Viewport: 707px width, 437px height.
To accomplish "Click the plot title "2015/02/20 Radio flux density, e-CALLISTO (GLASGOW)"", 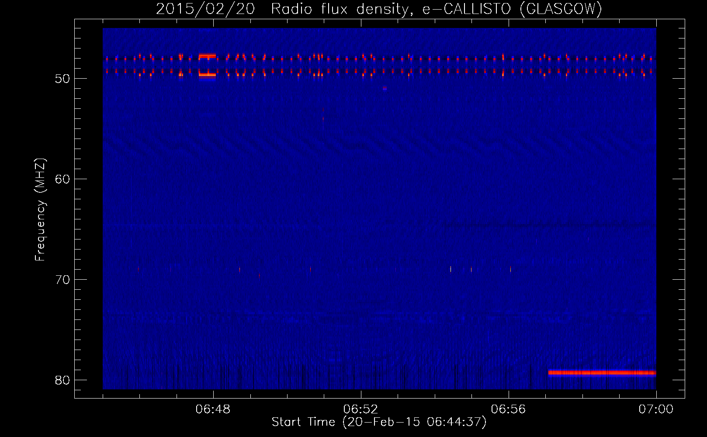I will click(x=379, y=9).
